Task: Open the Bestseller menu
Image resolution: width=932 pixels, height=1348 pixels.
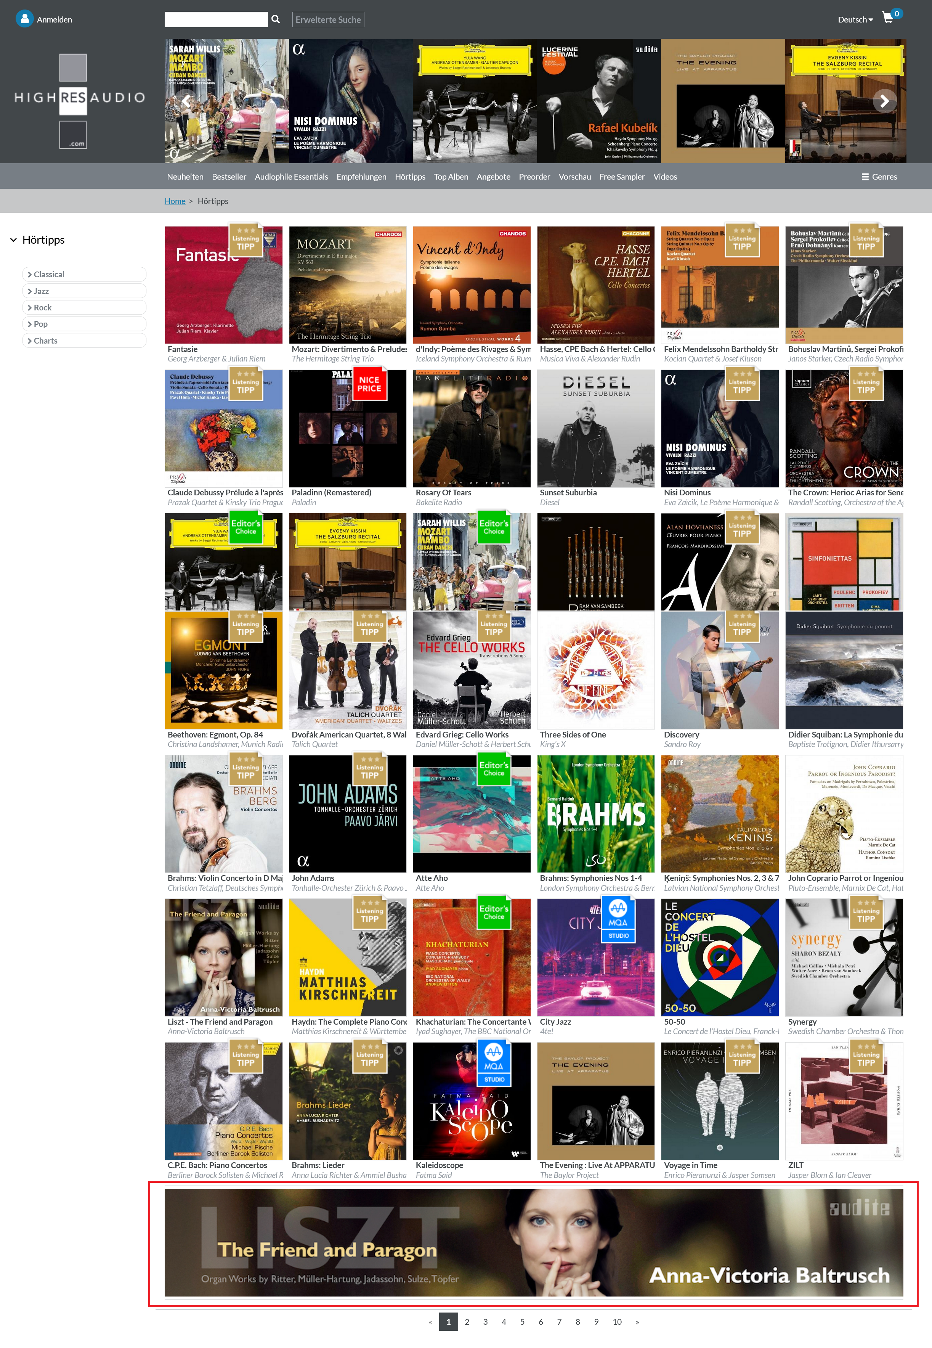Action: (x=229, y=177)
